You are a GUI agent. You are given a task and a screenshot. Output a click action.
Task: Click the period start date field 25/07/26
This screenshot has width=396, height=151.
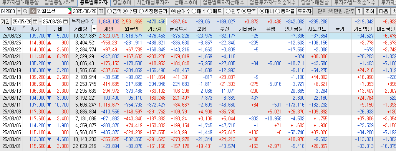coord(22,21)
